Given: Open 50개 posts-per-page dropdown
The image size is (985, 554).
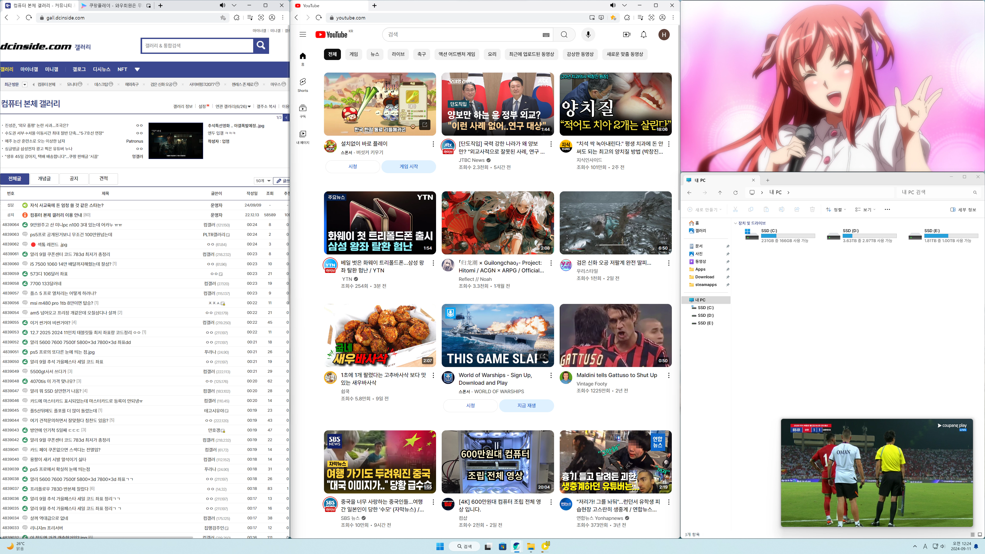Looking at the screenshot, I should click(x=263, y=181).
